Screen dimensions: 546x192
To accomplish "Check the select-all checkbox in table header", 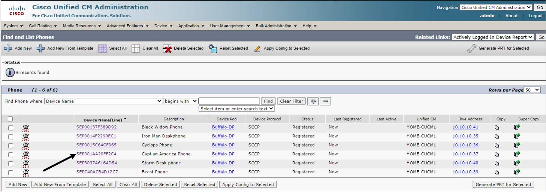I will click(10, 119).
